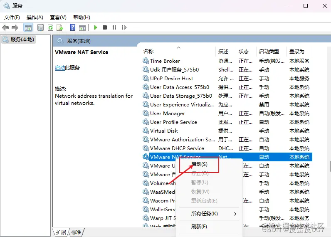Image resolution: width=331 pixels, height=237 pixels.
Task: Open the 帮助(H) menu
Action: (82, 17)
